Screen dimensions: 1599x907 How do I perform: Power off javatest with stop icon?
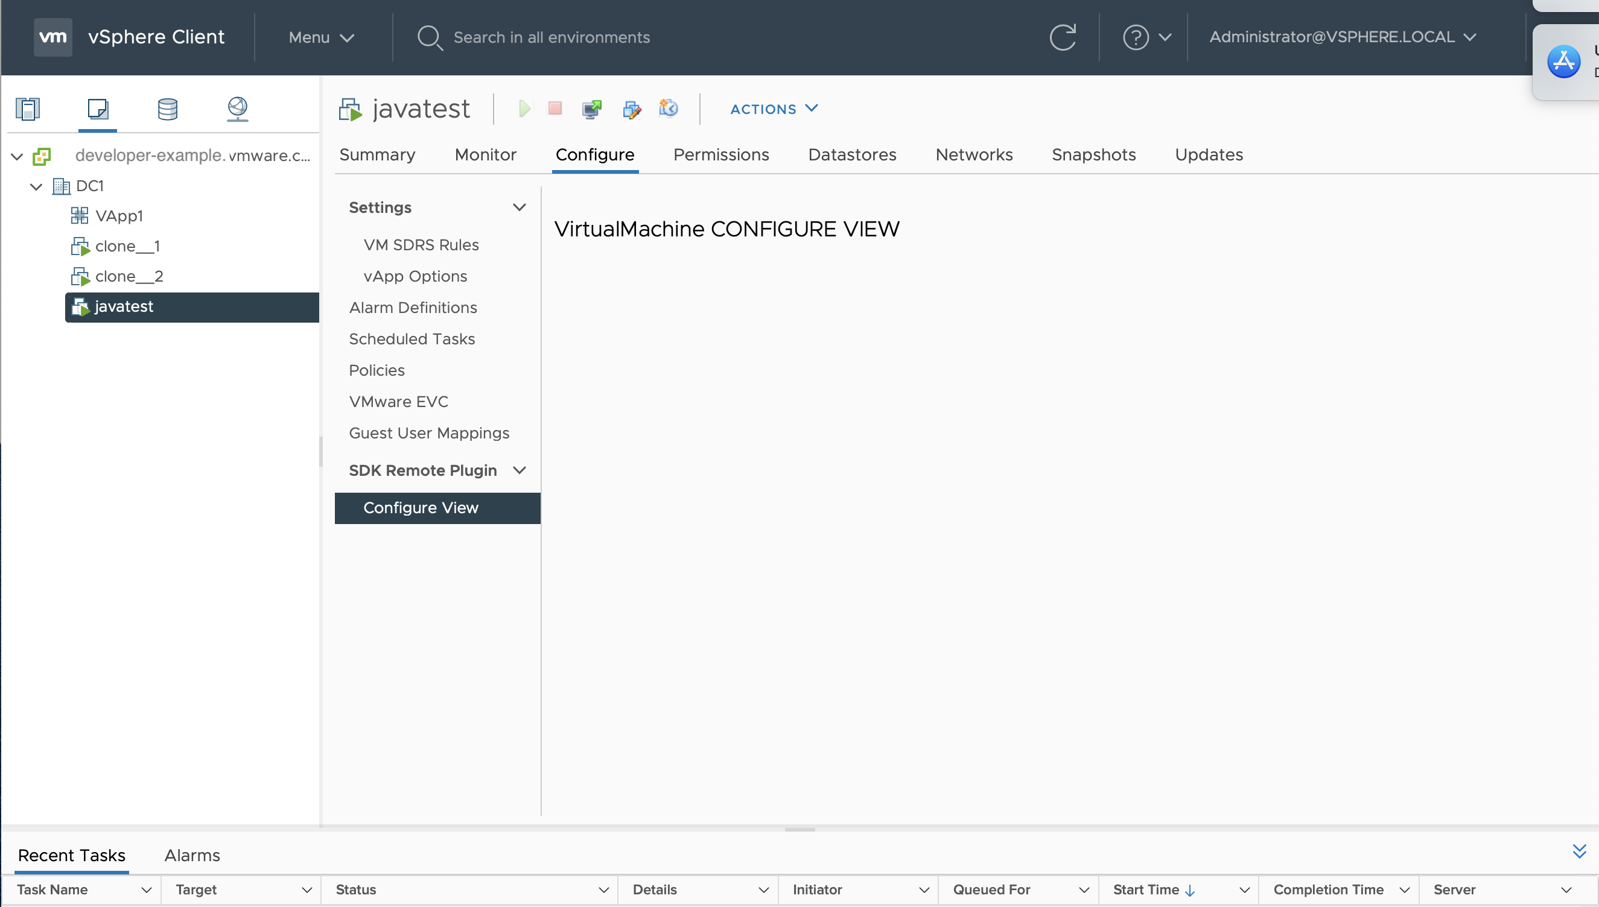pos(555,109)
